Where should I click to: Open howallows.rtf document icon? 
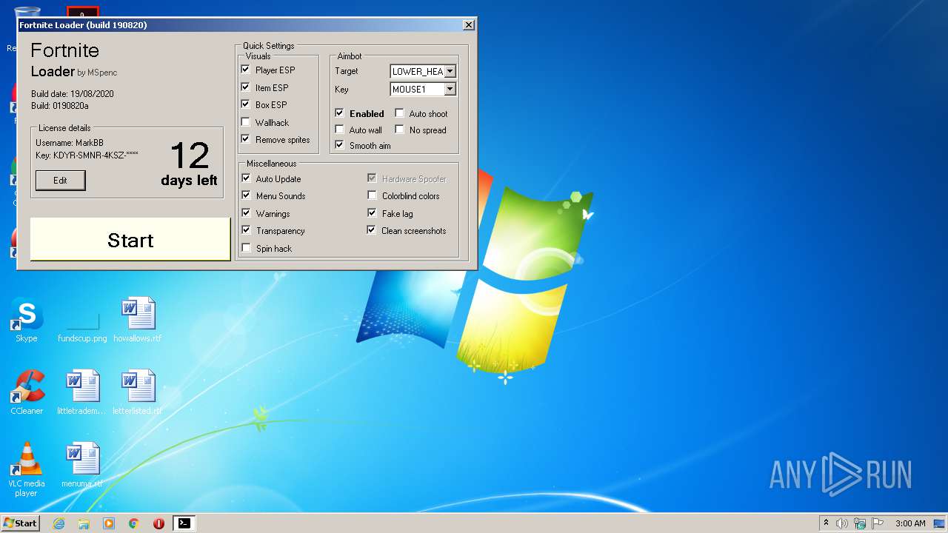tap(138, 320)
